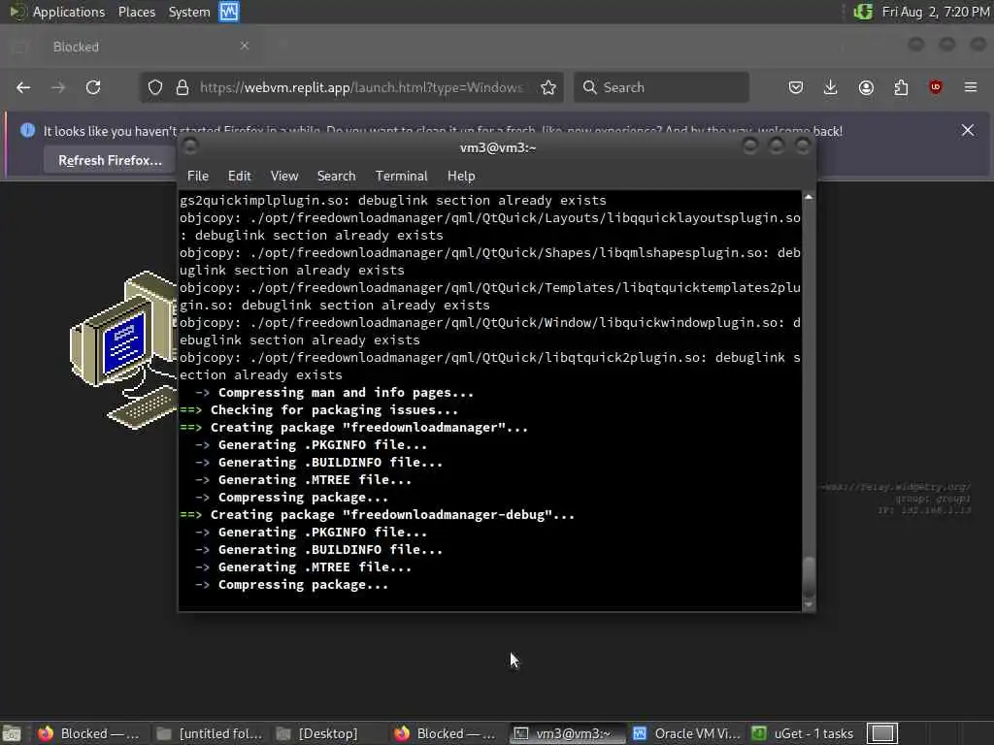Click the VirtualBox launcher icon in top panel
The width and height of the screenshot is (994, 745).
coord(229,12)
